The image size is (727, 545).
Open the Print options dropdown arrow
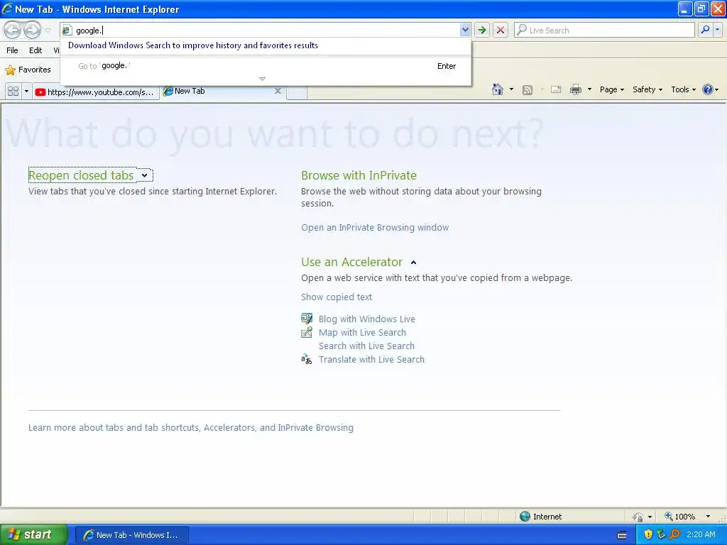[x=589, y=89]
